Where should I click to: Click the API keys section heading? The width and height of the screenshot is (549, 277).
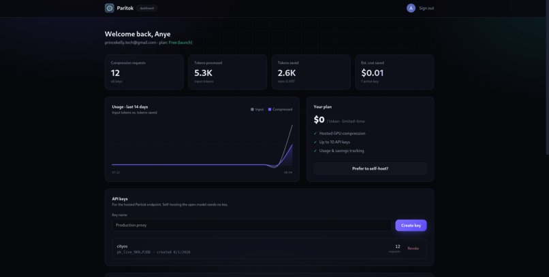coord(120,199)
